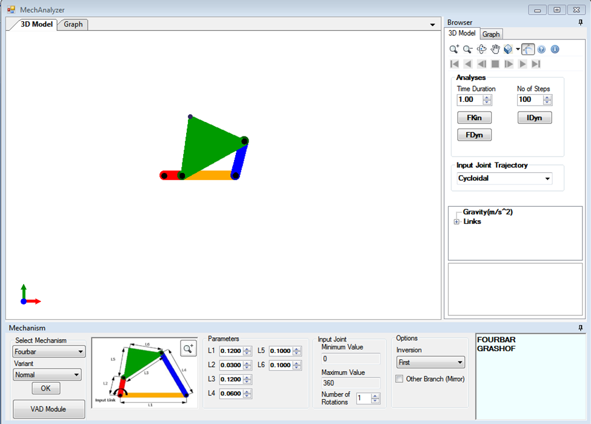Open the document tab list dropdown arrow
Image resolution: width=591 pixels, height=424 pixels.
[432, 24]
